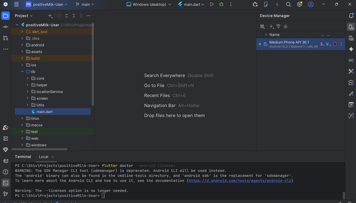This screenshot has width=356, height=203.
Task: Select the Local terminal tab
Action: pos(44,157)
